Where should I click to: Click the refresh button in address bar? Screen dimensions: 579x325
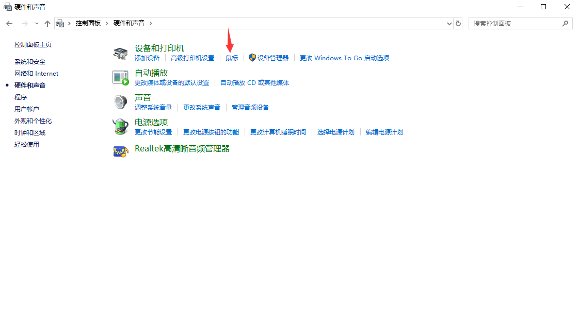coord(458,24)
